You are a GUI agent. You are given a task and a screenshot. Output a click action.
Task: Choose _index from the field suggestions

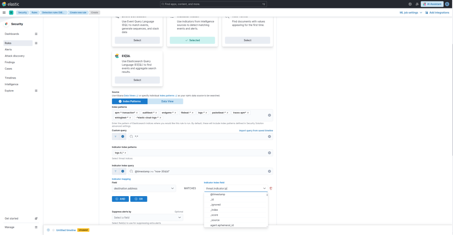tap(215, 210)
